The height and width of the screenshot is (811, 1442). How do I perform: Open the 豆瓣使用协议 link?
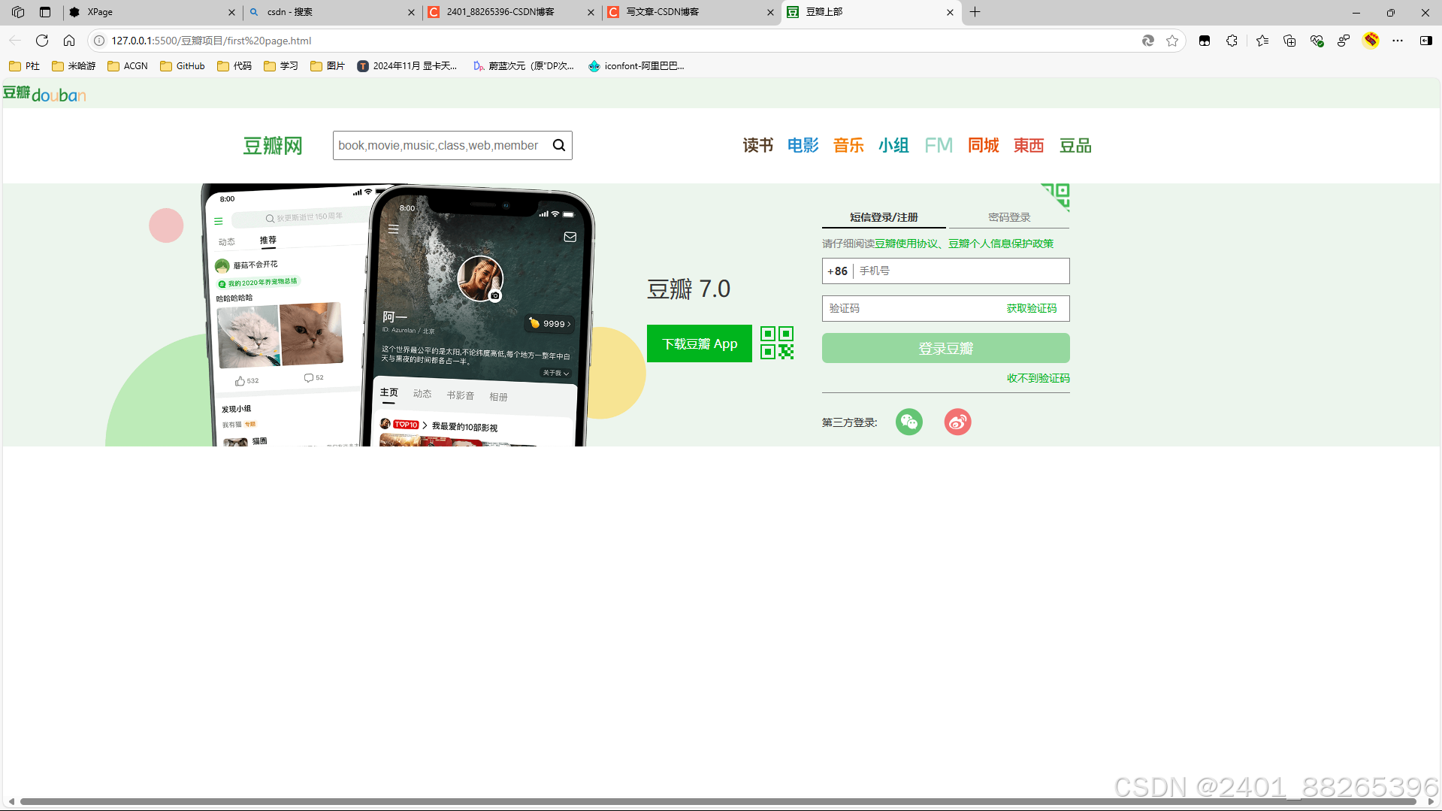[x=906, y=244]
